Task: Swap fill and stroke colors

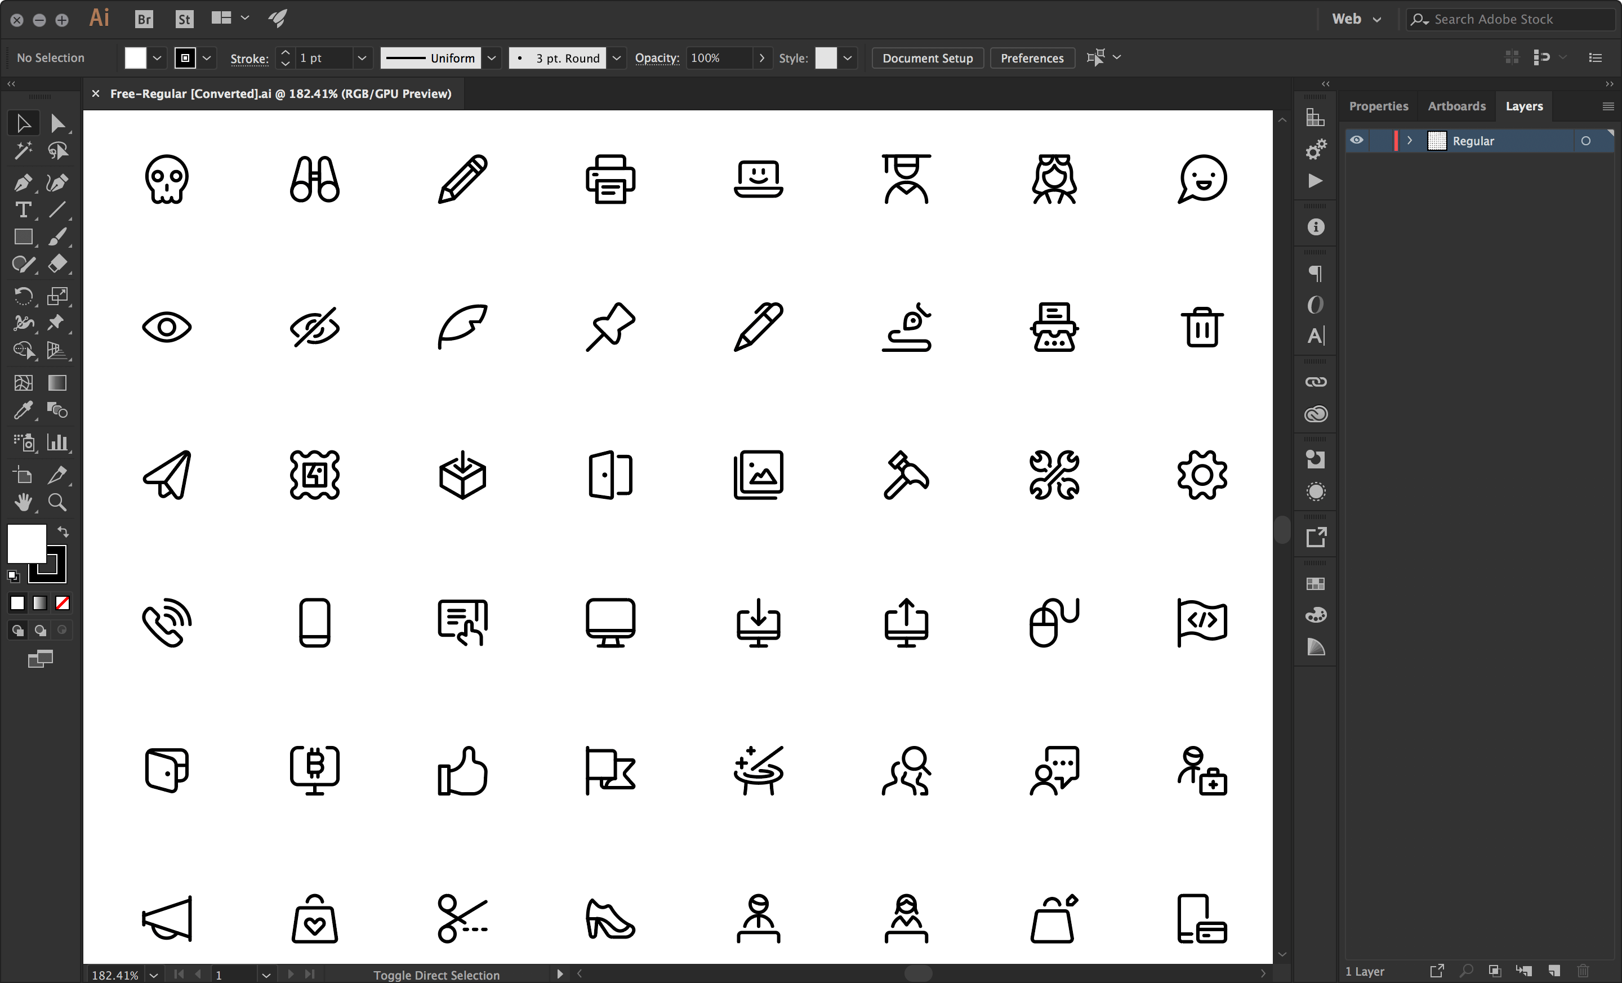Action: pos(63,531)
